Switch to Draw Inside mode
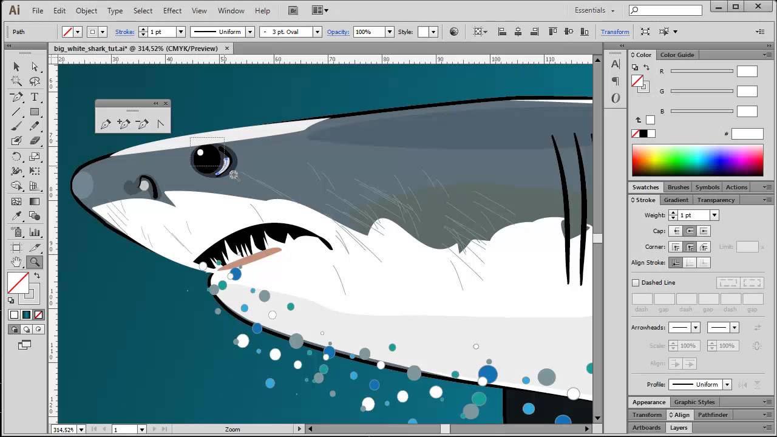777x437 pixels. 39,329
